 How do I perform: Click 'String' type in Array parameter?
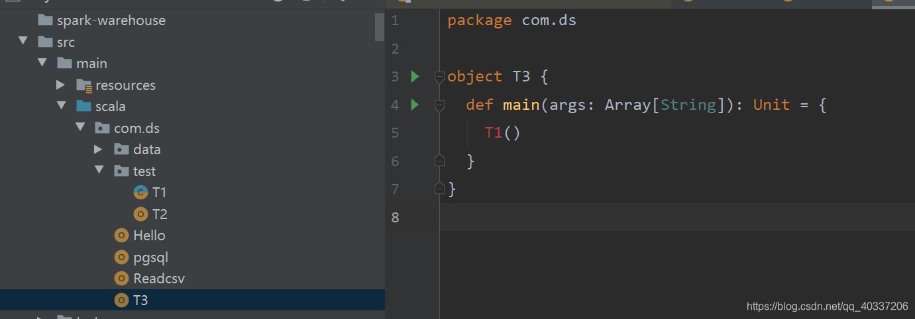tap(688, 105)
